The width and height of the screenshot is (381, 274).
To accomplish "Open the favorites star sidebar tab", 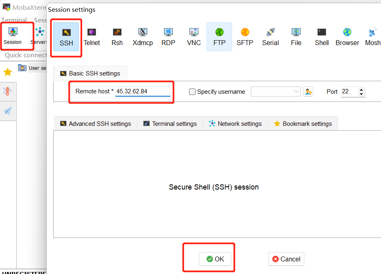I will (8, 72).
